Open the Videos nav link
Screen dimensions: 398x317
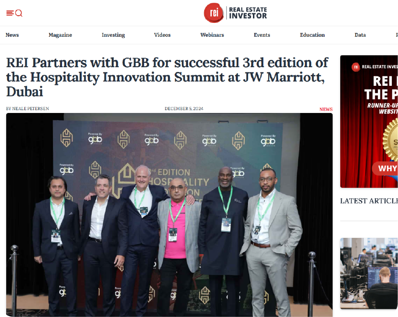pos(162,35)
